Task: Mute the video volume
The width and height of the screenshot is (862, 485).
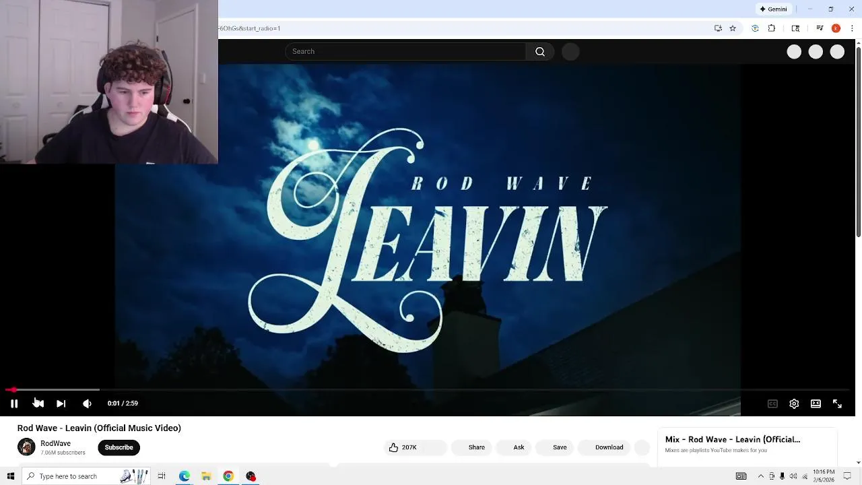Action: [87, 403]
